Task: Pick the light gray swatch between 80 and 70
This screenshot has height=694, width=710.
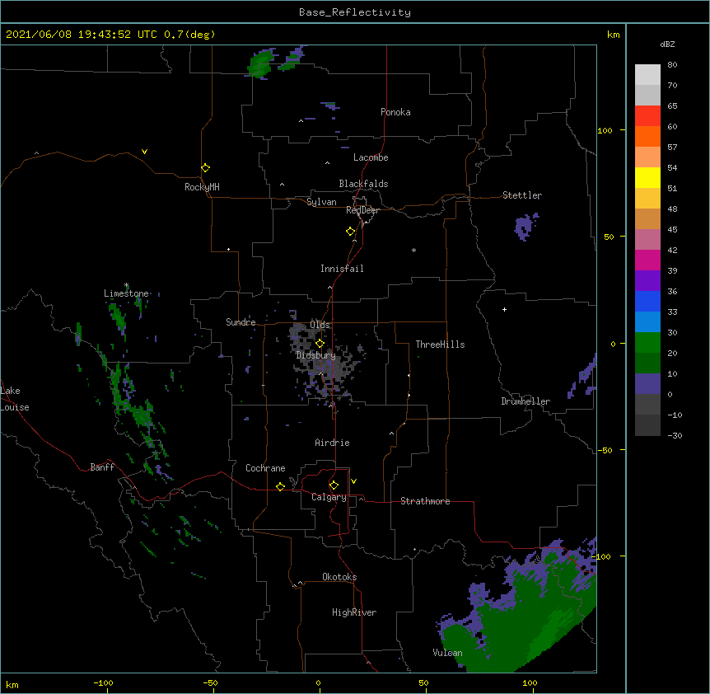Action: (x=647, y=75)
